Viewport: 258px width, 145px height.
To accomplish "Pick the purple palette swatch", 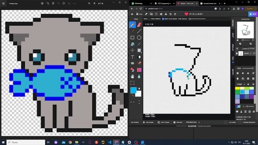I will coord(252,97).
